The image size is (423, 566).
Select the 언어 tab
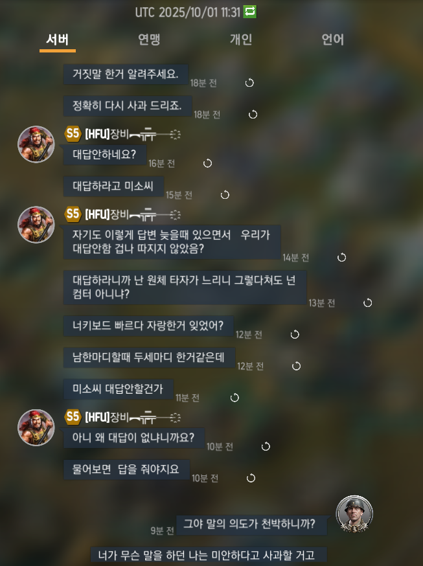tap(332, 40)
